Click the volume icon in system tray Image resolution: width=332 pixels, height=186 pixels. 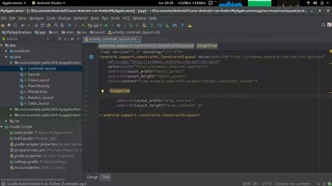pos(315,3)
